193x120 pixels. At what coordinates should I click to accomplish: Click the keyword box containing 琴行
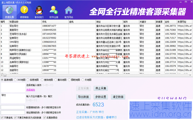click(13, 98)
